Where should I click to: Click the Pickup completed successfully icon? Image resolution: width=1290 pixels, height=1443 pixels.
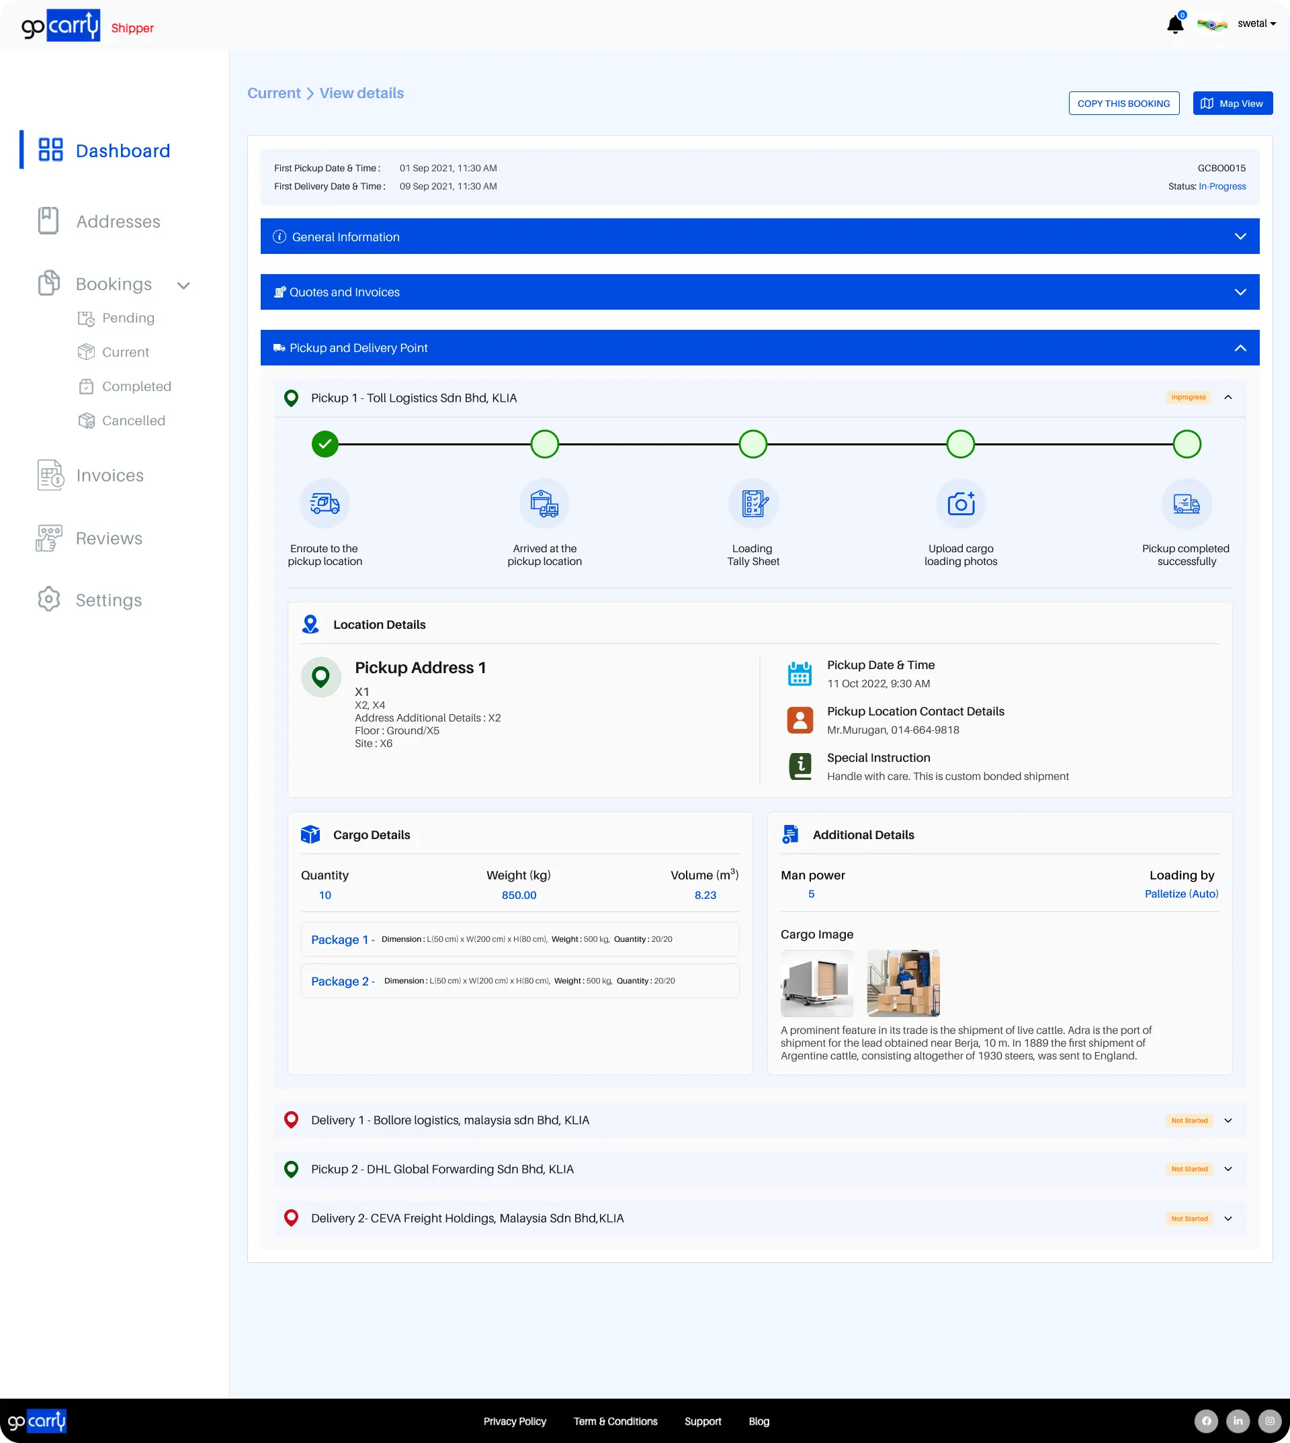(1186, 504)
